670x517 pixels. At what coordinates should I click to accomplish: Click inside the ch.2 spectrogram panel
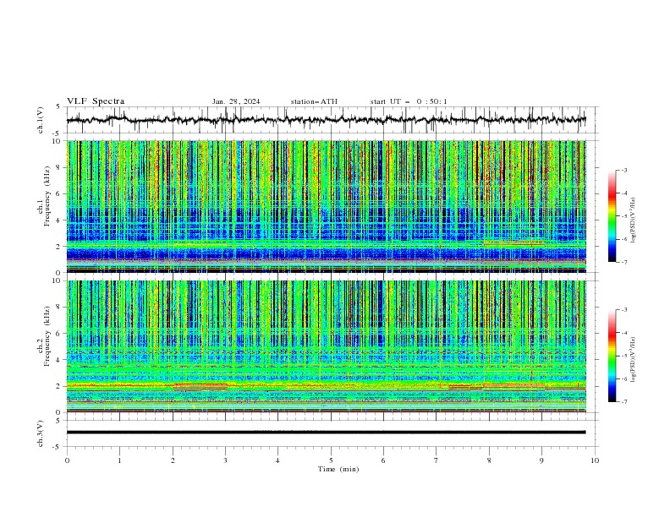pyautogui.click(x=327, y=346)
